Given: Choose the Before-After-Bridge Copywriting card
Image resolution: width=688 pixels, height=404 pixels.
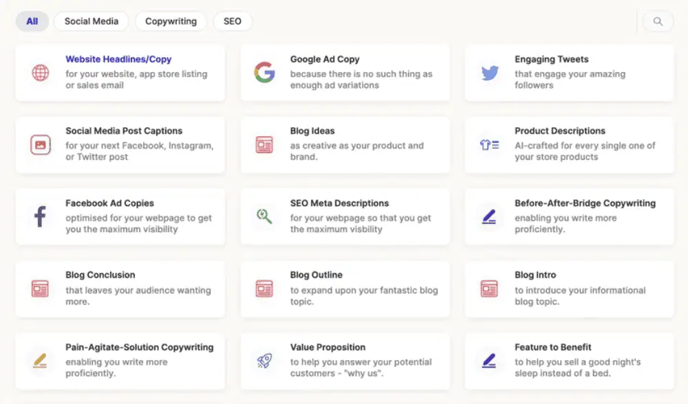Looking at the screenshot, I should tap(570, 217).
